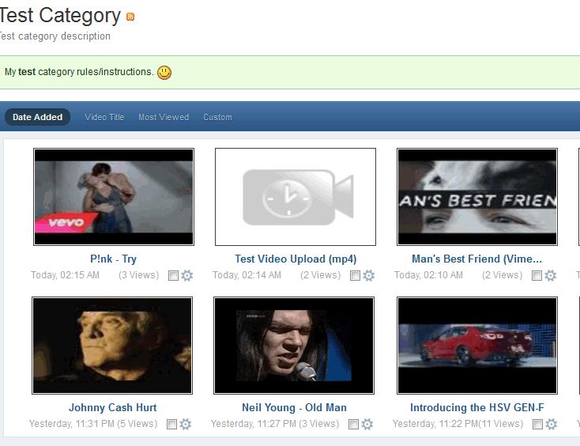This screenshot has height=446, width=580.
Task: Switch to Video Title sorting
Action: click(x=104, y=117)
